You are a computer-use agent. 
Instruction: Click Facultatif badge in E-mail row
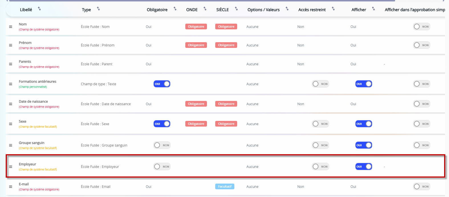pyautogui.click(x=225, y=186)
